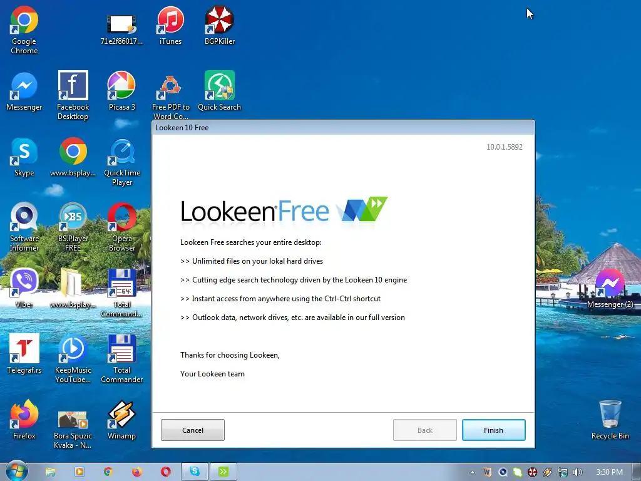Open the media player taskbar icon
The image size is (641, 481).
[x=79, y=472]
